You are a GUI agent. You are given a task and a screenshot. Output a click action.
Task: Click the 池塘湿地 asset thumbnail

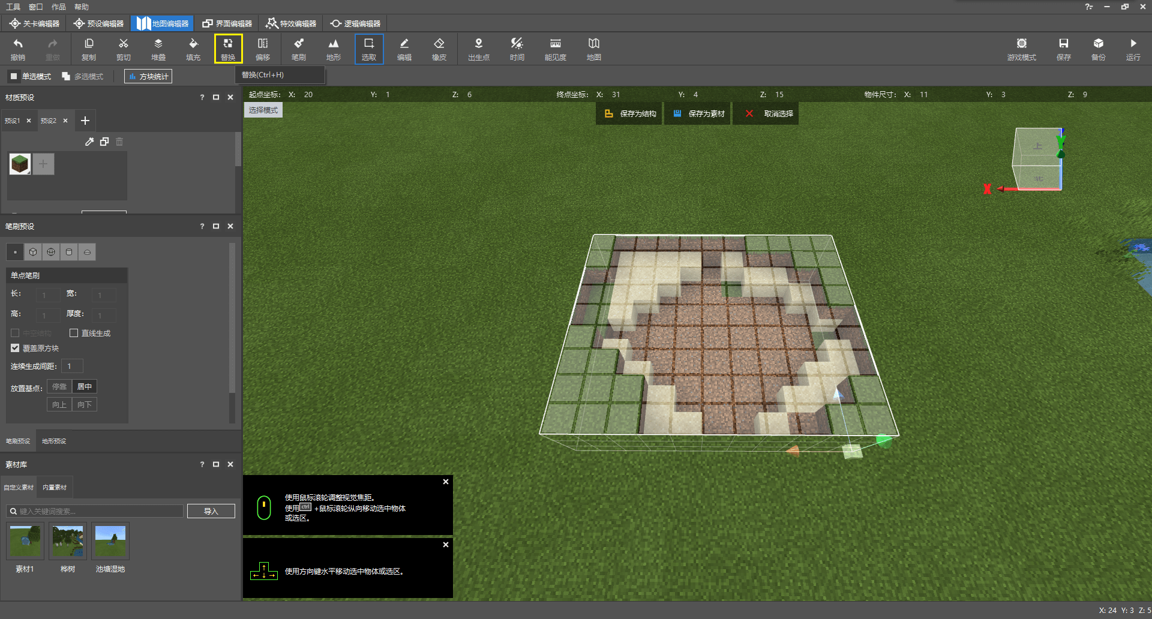point(110,540)
